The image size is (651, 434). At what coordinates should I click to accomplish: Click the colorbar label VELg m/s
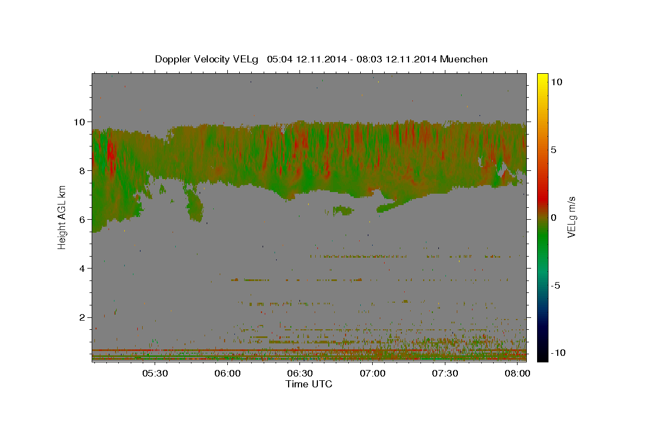(571, 218)
